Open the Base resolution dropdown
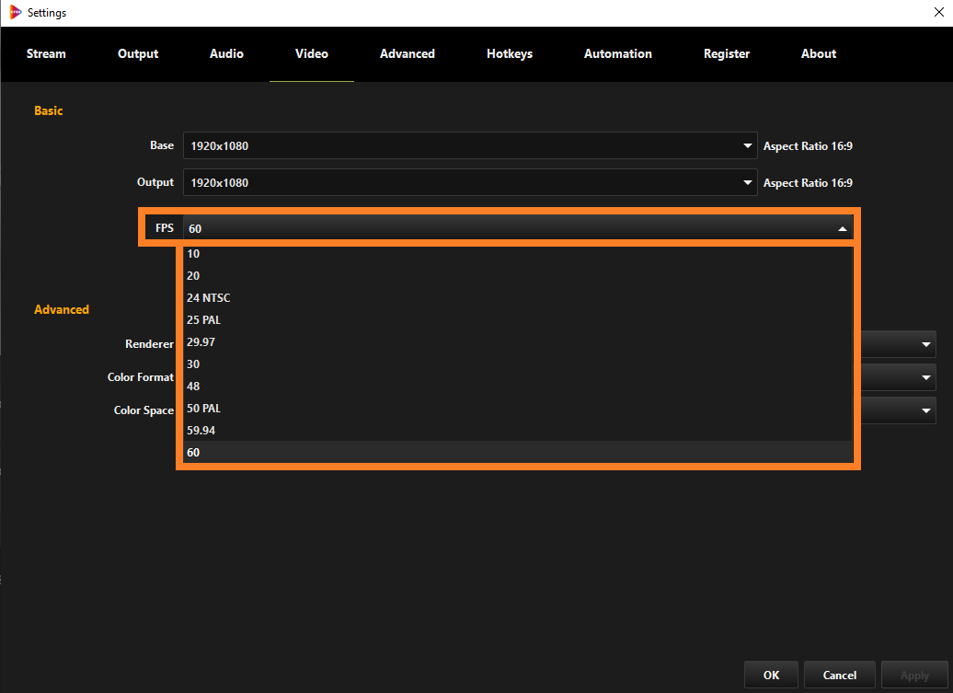The image size is (953, 693). click(470, 146)
